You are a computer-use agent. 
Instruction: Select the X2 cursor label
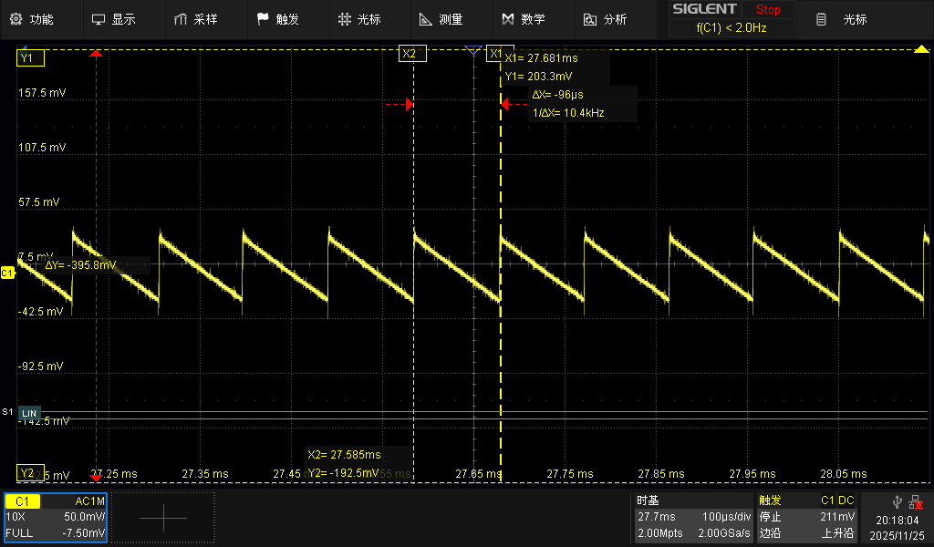410,54
